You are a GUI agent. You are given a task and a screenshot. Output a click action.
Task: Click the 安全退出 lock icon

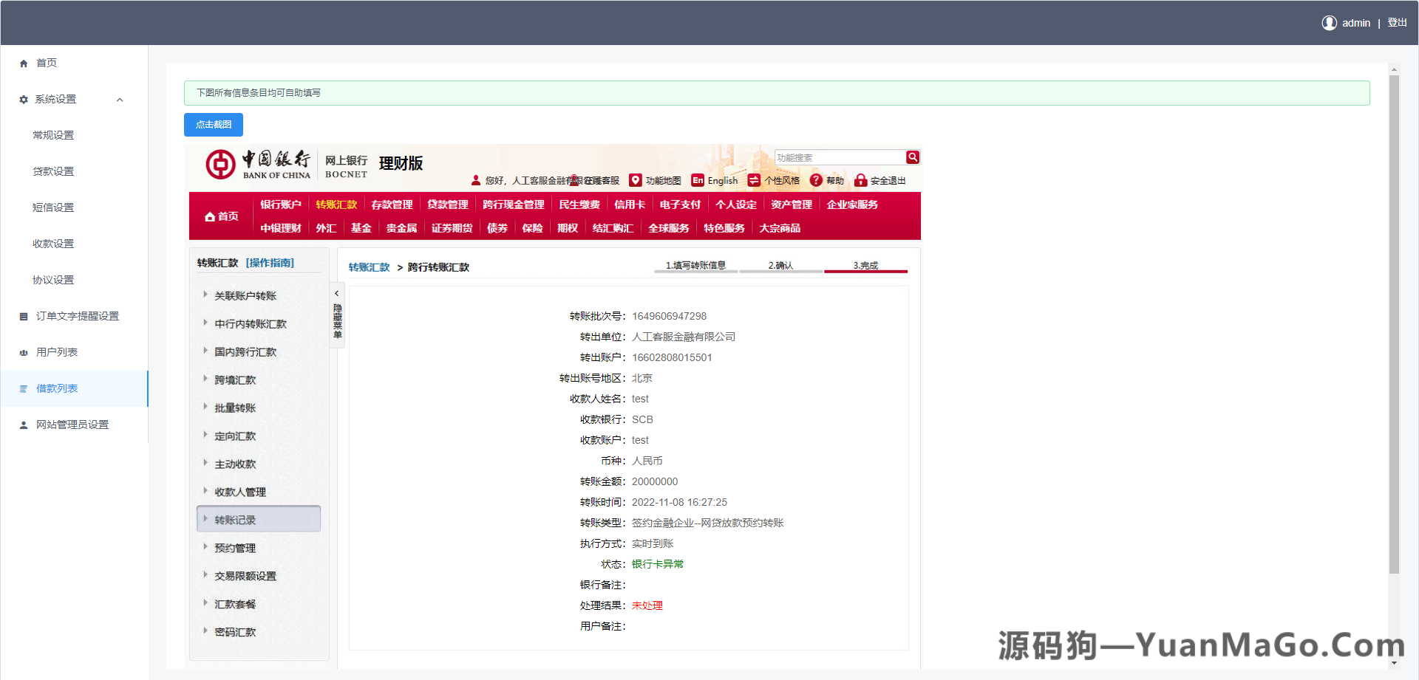(x=860, y=179)
